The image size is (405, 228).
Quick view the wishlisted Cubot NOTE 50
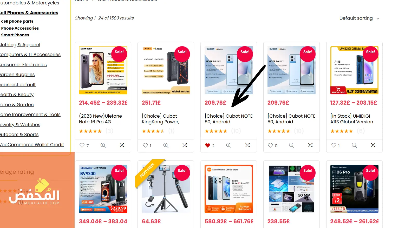(x=229, y=145)
